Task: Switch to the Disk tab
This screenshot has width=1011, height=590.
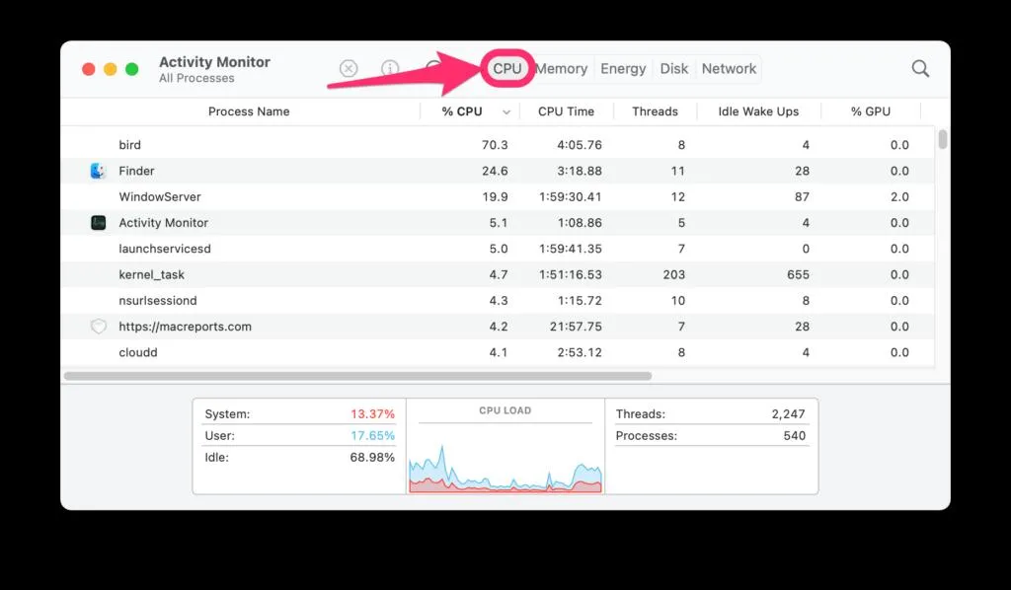Action: point(673,68)
